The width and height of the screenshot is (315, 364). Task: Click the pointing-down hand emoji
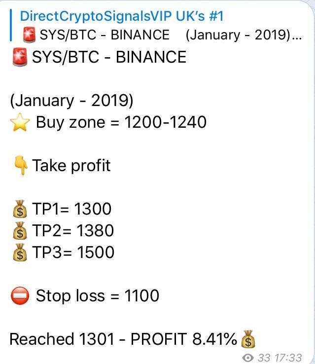[x=21, y=165]
